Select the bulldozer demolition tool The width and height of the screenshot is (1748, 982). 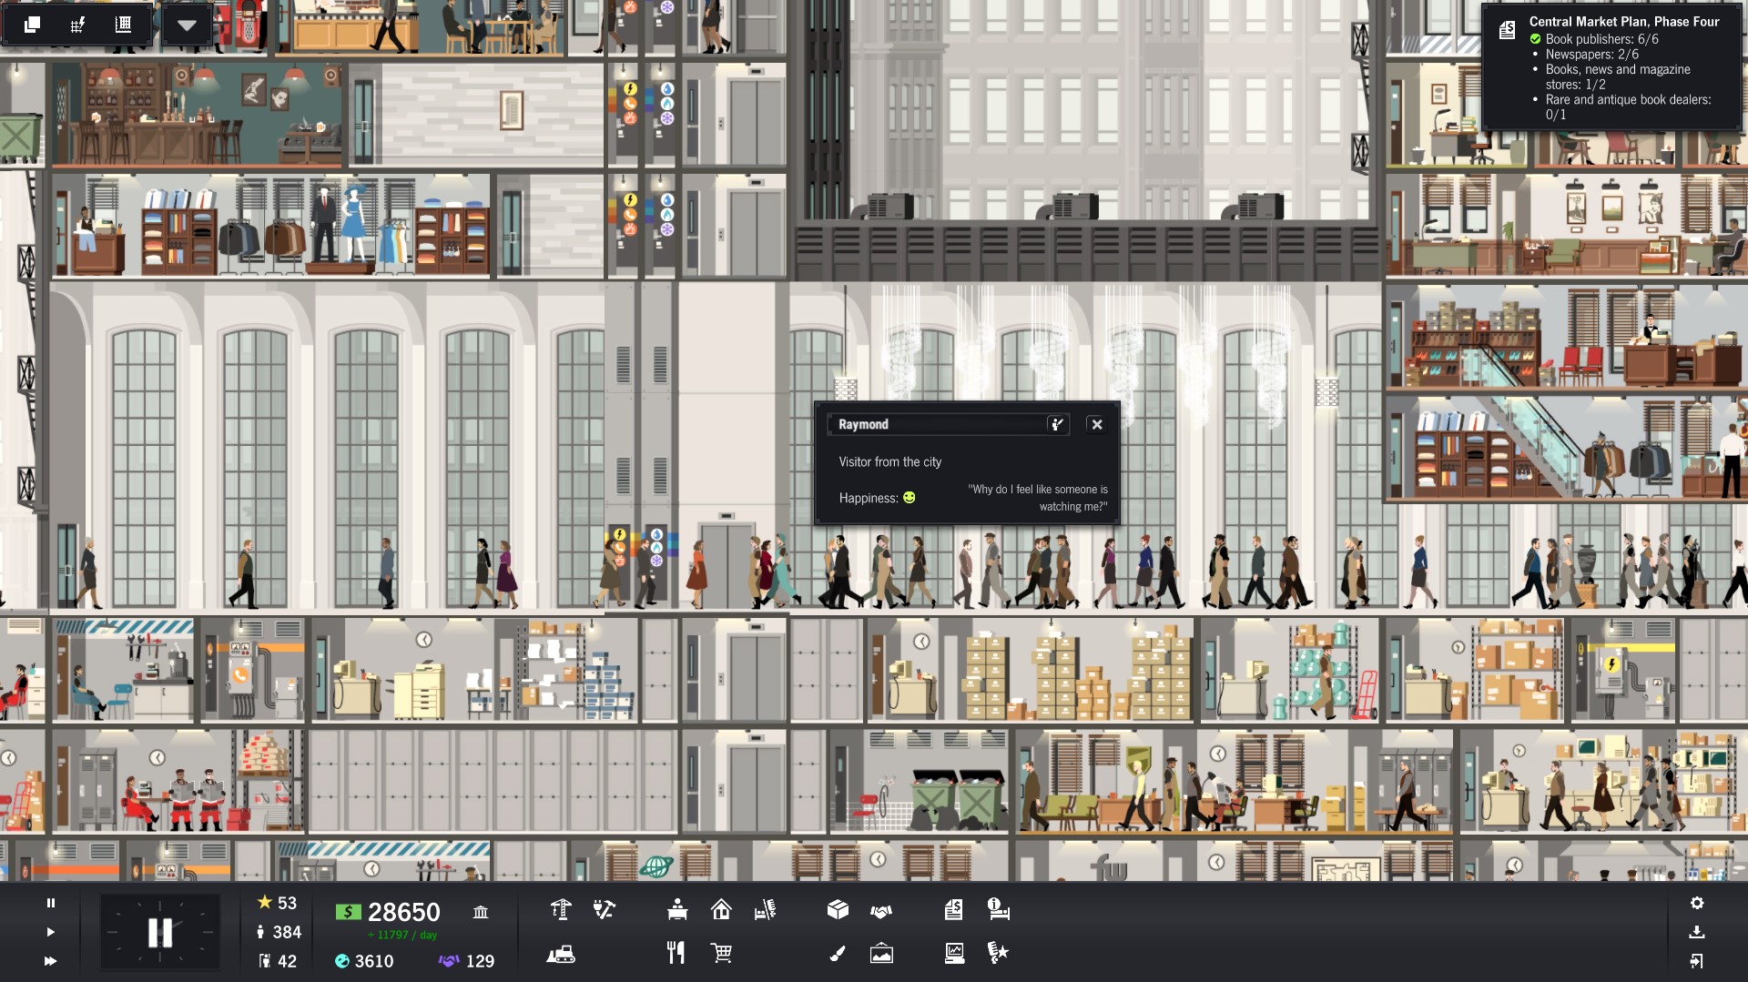562,953
